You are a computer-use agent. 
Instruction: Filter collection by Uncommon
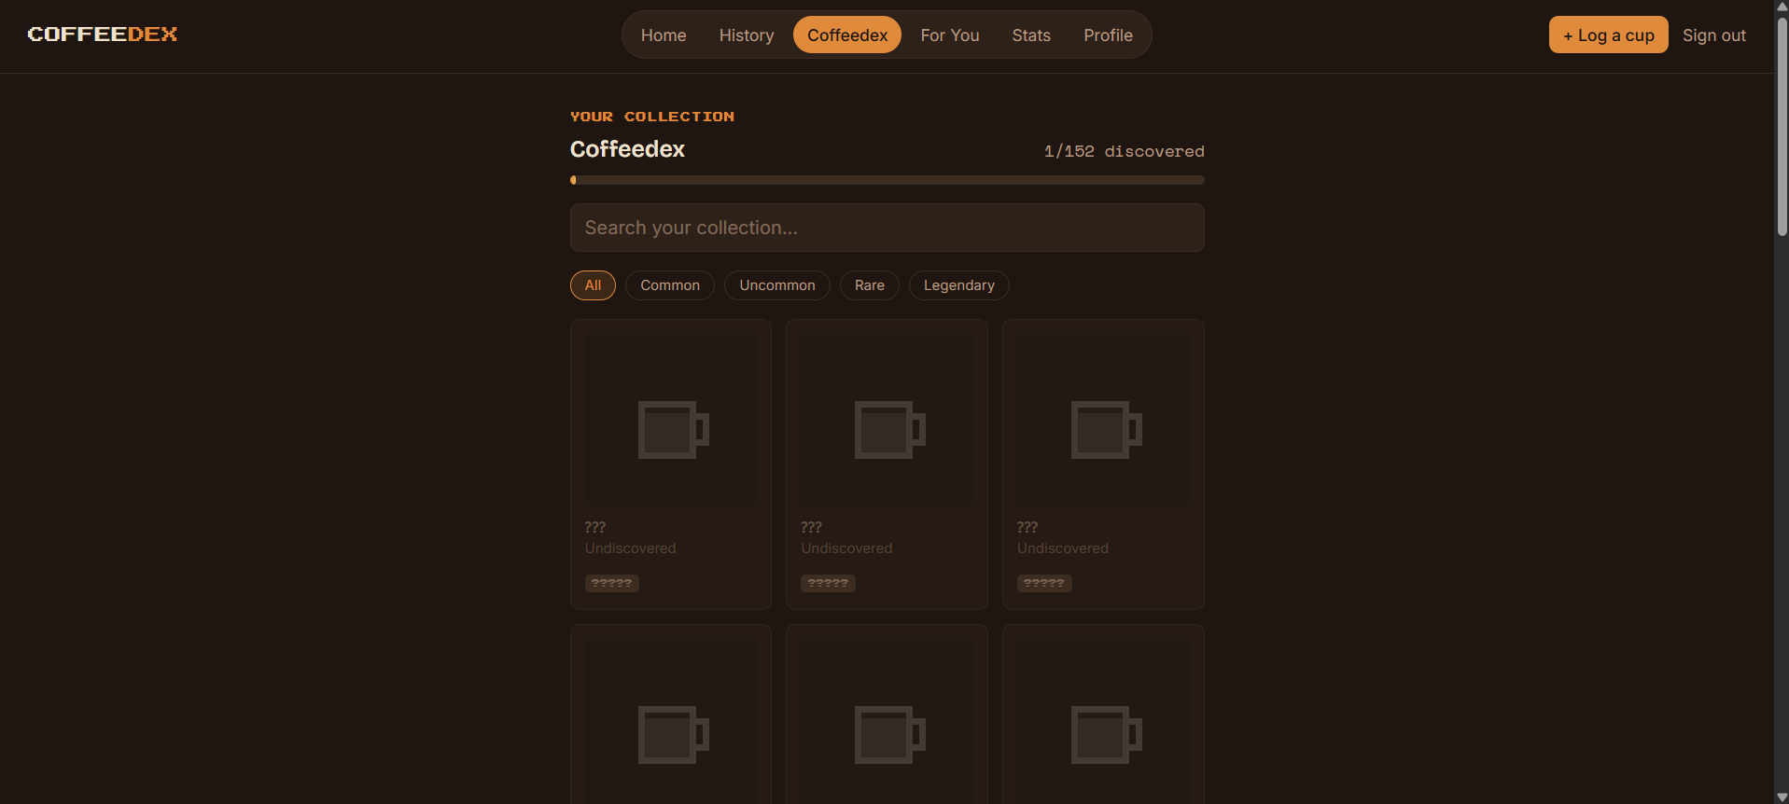point(777,285)
